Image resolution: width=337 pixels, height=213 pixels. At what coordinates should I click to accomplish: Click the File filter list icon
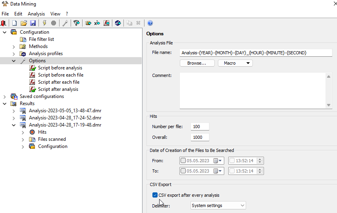point(23,39)
